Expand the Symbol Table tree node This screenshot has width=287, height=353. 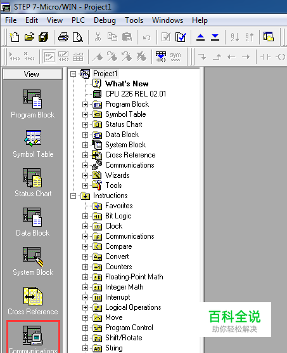click(85, 114)
